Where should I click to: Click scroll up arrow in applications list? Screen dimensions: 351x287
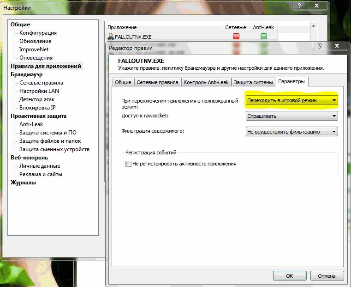[314, 26]
